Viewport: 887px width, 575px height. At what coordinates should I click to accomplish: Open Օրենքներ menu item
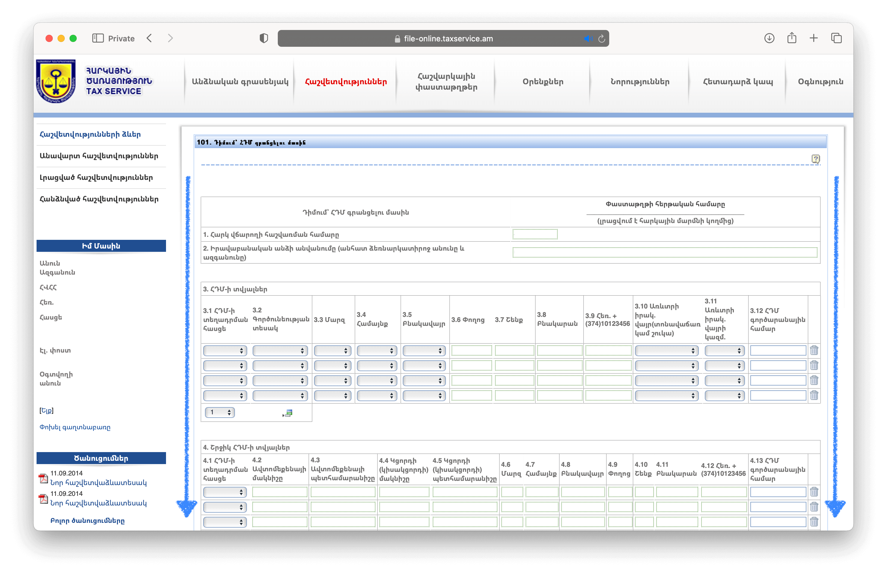543,82
